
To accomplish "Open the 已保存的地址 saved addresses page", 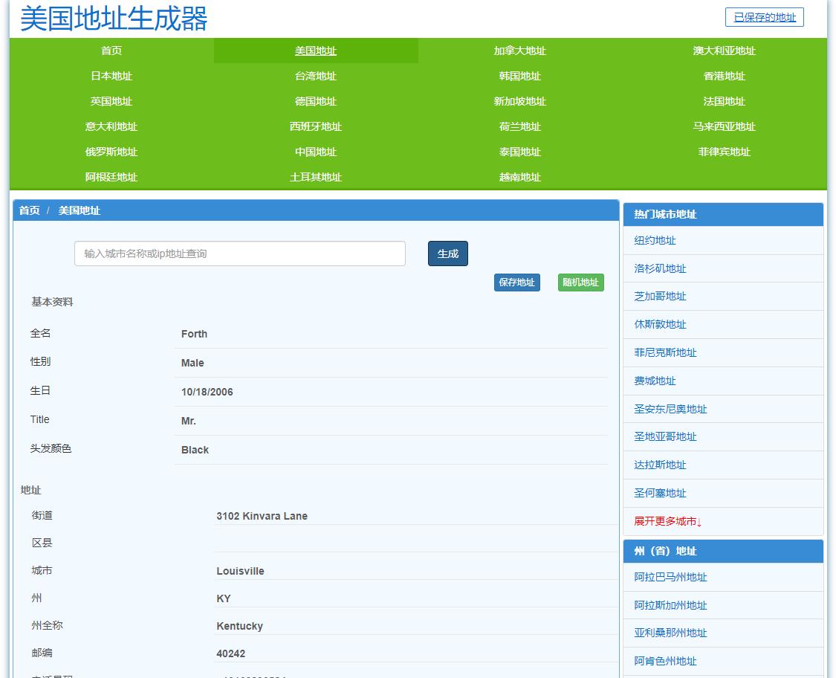I will coord(764,17).
